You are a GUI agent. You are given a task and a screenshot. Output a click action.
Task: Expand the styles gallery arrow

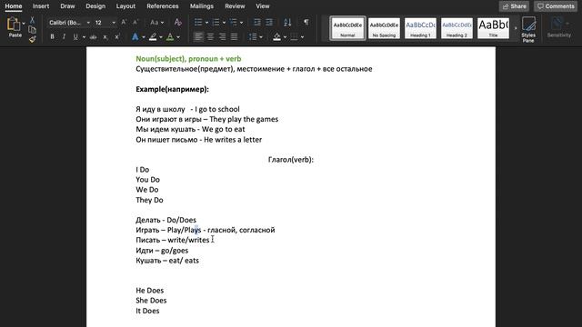(516, 28)
